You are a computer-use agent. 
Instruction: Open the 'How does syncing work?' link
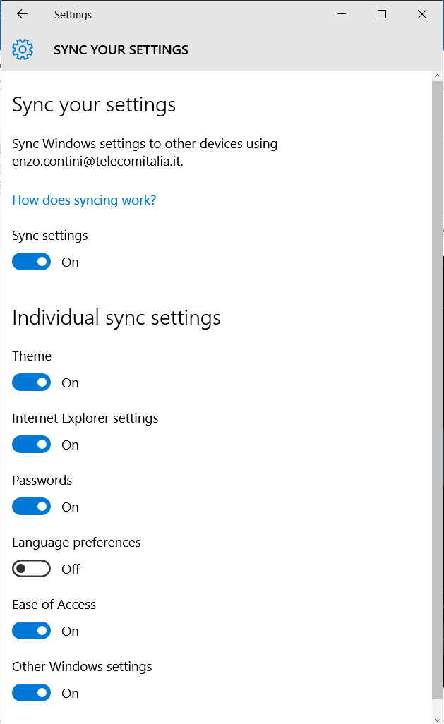coord(84,200)
